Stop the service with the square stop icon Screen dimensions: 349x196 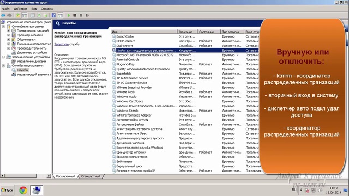click(x=75, y=15)
